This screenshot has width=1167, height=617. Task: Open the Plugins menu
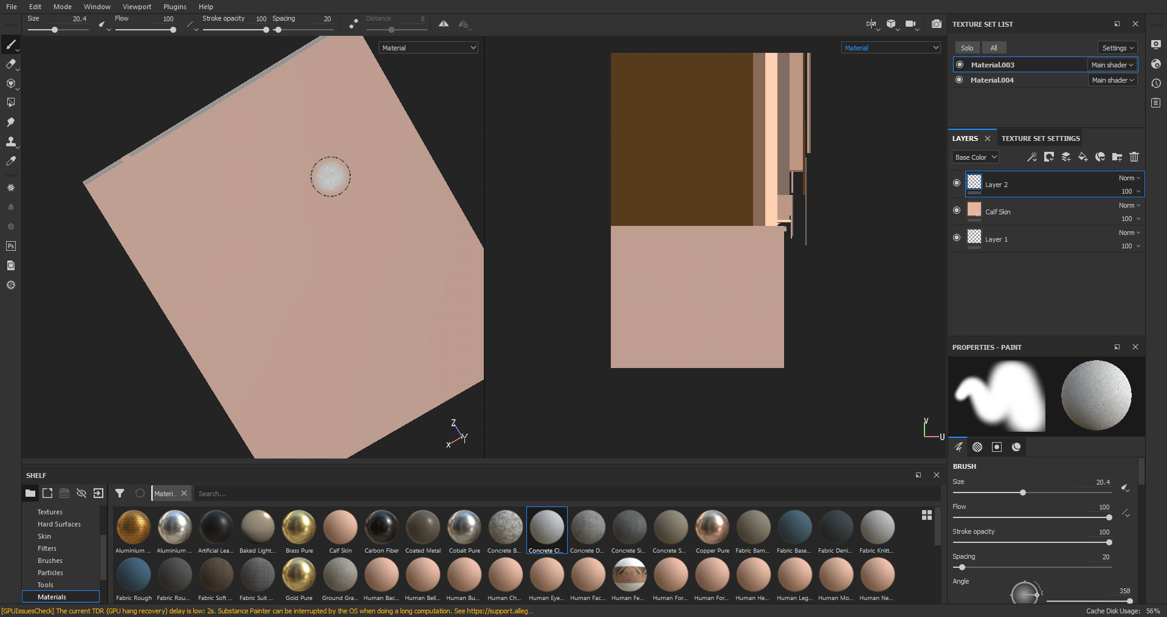click(175, 7)
